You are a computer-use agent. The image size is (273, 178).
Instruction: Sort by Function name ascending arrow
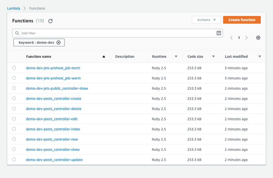[104, 57]
